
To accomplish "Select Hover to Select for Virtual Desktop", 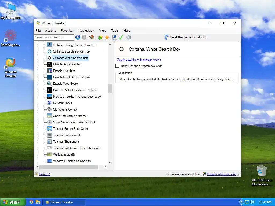I will point(75,90).
